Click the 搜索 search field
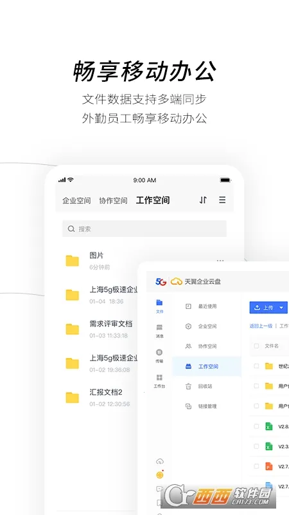Image resolution: width=289 pixels, height=515 pixels. 144,229
